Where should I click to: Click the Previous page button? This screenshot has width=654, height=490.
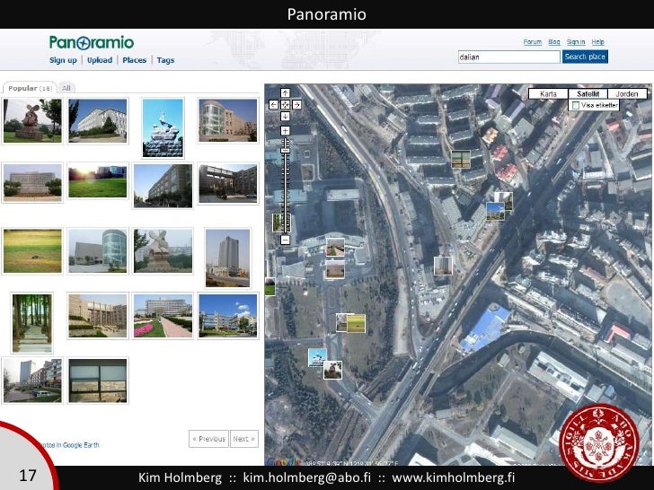click(x=208, y=439)
